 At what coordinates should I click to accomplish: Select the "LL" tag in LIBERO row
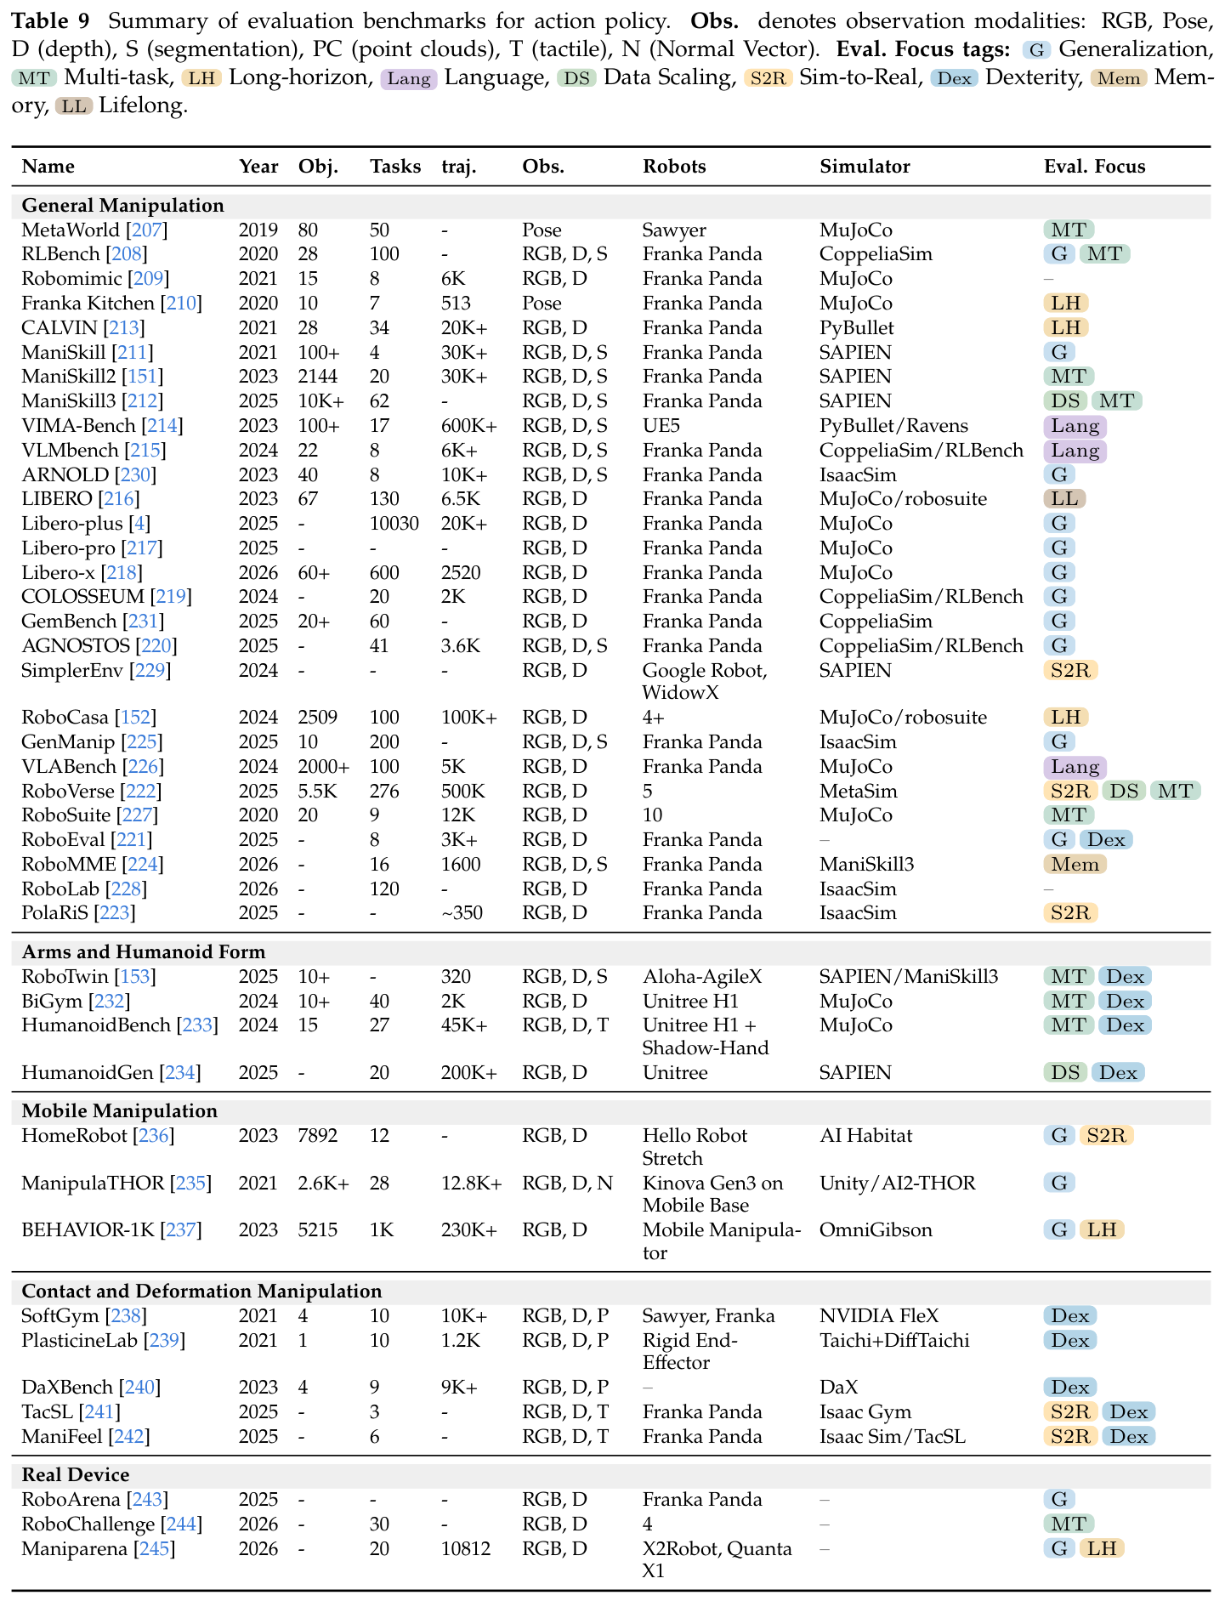pos(1065,499)
